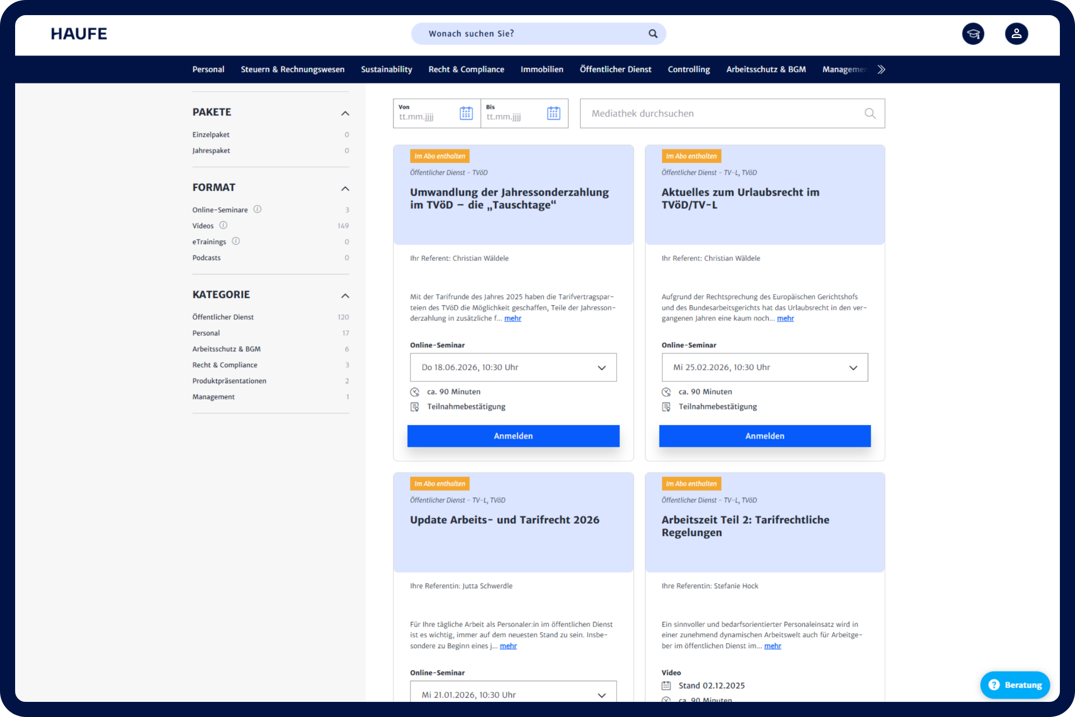
Task: Click the search magnifier icon in the top bar
Action: [653, 34]
